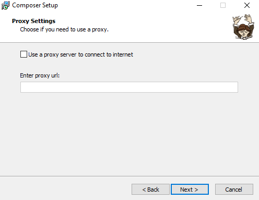Minimize the Composer Setup window
The height and width of the screenshot is (200, 259).
tap(199, 5)
